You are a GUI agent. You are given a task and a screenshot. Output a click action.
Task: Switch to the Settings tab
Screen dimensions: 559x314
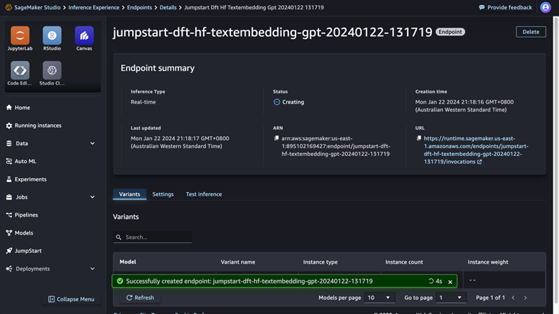163,194
